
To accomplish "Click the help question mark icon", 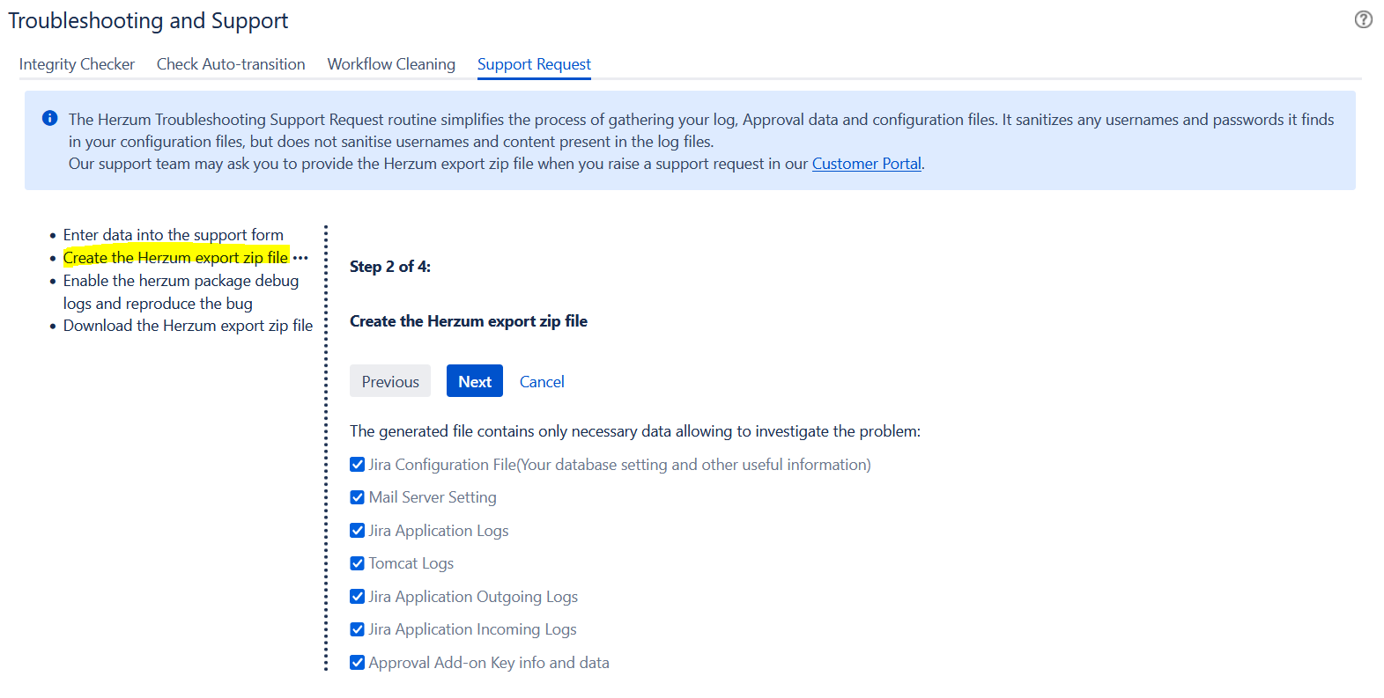I will coord(1363,19).
